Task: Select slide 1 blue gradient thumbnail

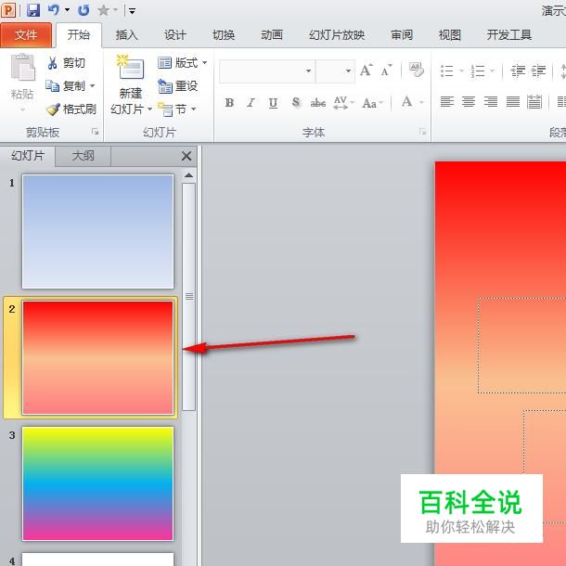Action: click(x=97, y=231)
